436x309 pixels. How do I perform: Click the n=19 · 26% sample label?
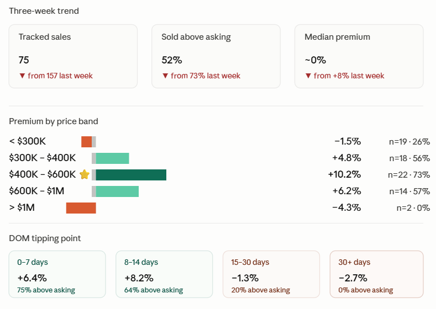coord(409,142)
